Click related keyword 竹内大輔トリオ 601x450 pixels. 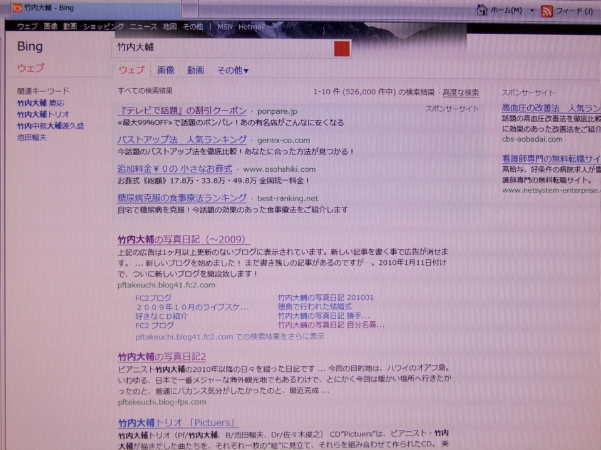click(43, 114)
